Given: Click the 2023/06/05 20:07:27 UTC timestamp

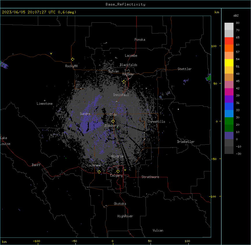Looking at the screenshot, I should 29,12.
